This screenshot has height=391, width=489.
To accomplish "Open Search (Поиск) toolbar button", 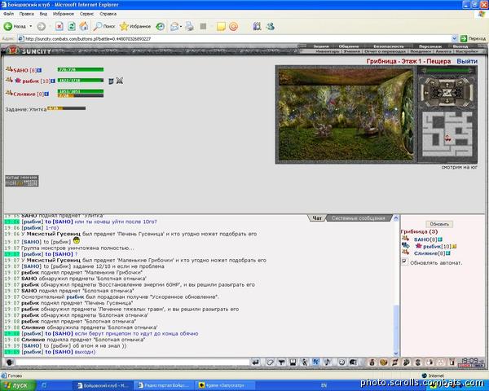I will [x=104, y=27].
